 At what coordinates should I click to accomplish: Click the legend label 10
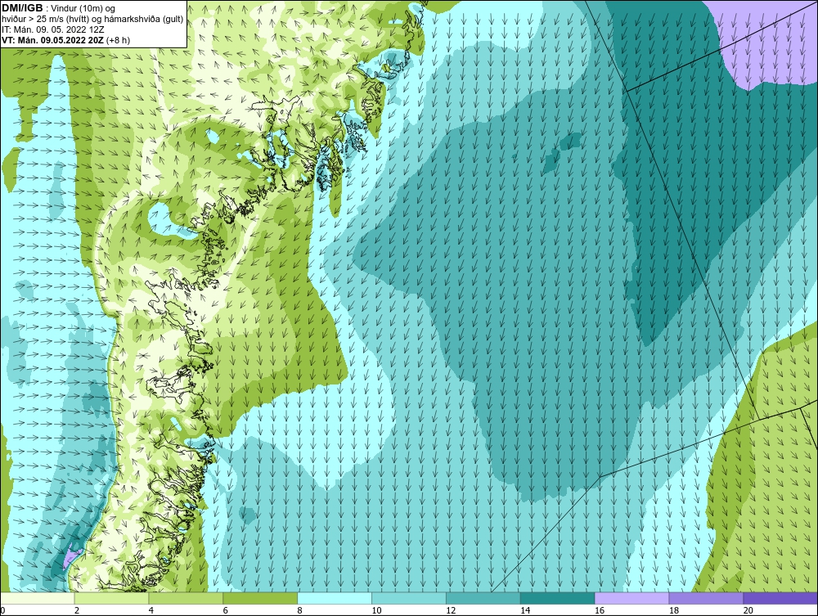(376, 610)
